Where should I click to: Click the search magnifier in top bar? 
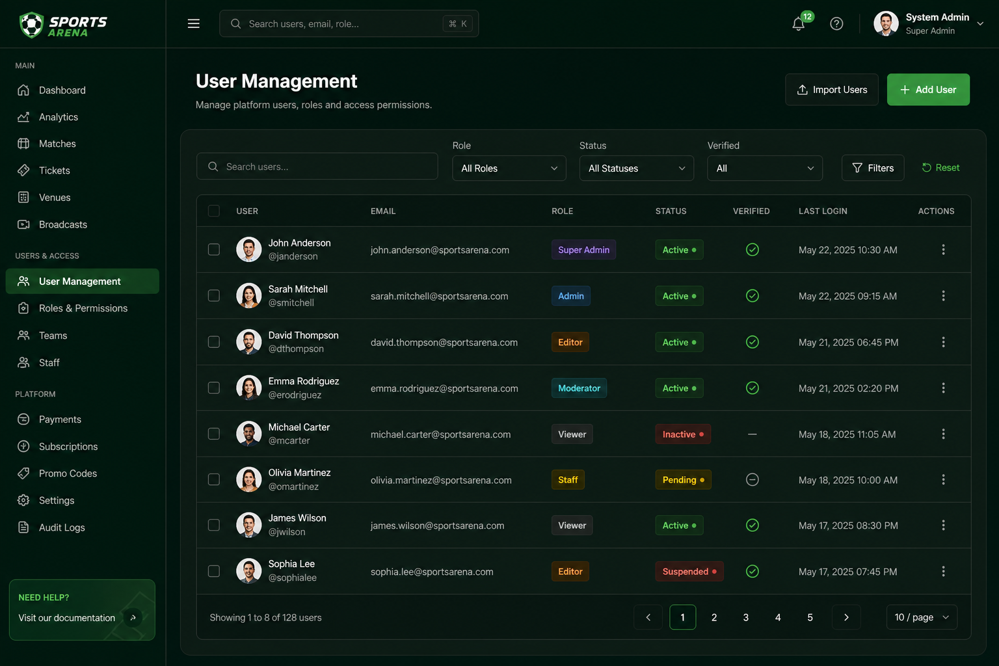(235, 23)
